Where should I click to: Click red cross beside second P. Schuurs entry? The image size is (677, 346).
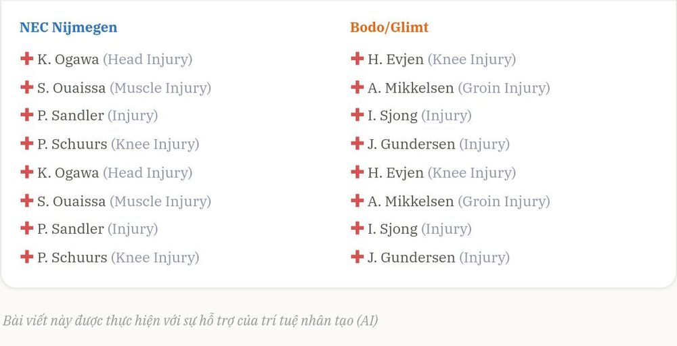(27, 257)
